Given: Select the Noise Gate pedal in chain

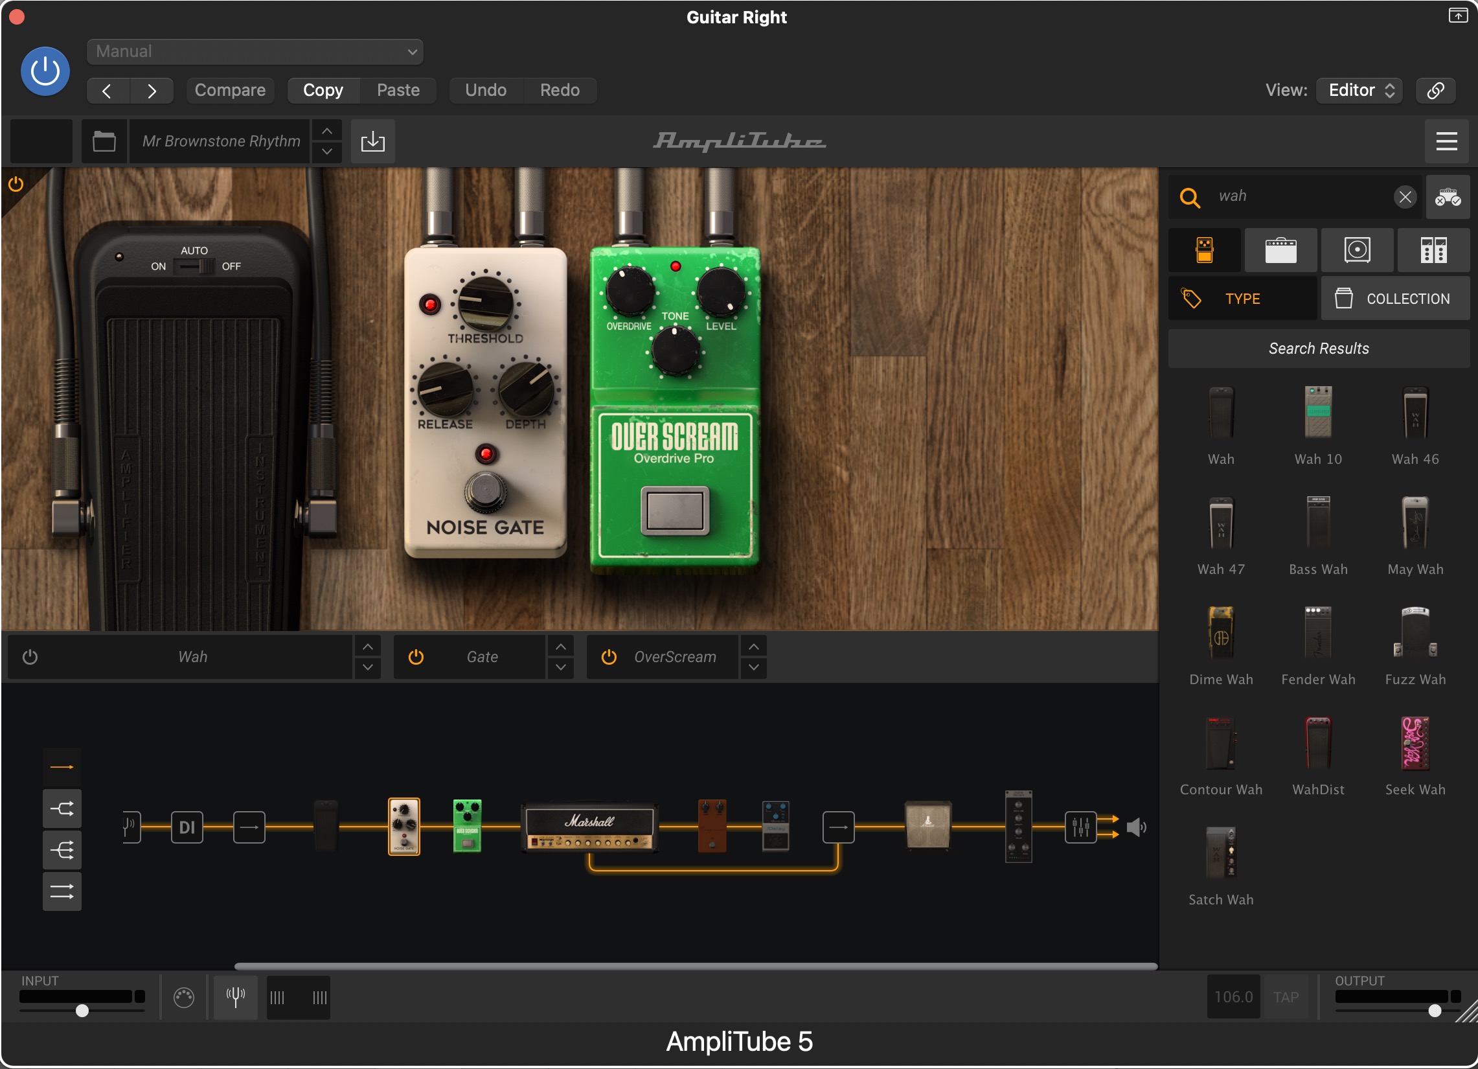Looking at the screenshot, I should click(x=404, y=826).
